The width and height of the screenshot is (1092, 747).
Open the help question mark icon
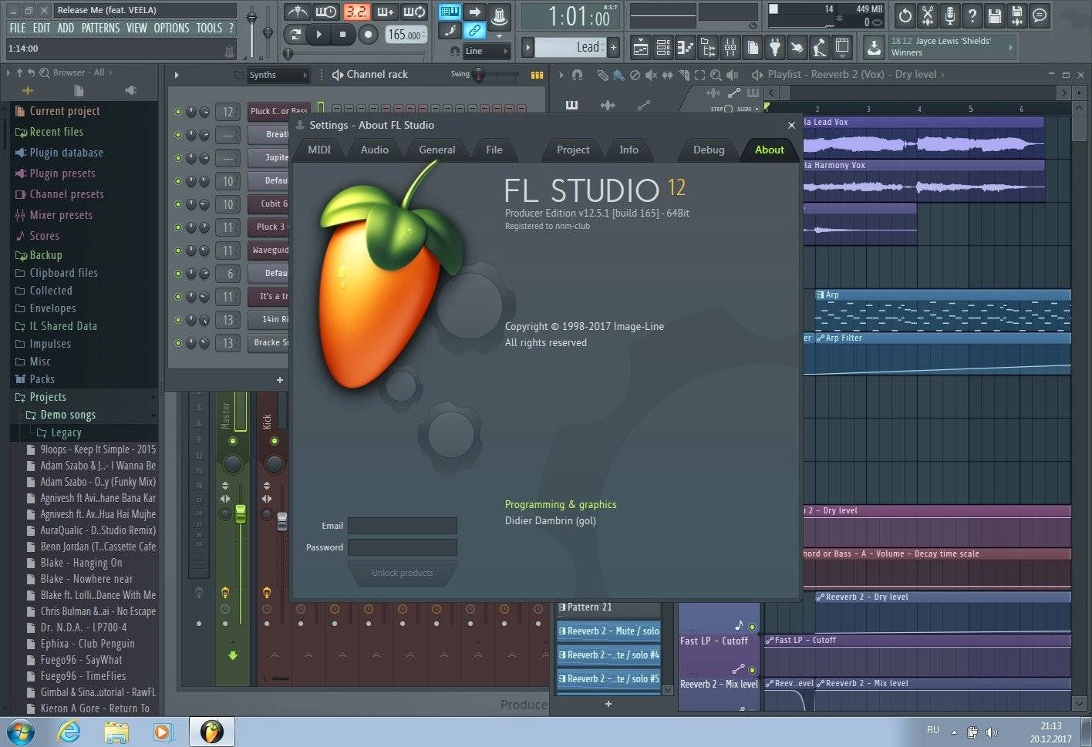[972, 15]
